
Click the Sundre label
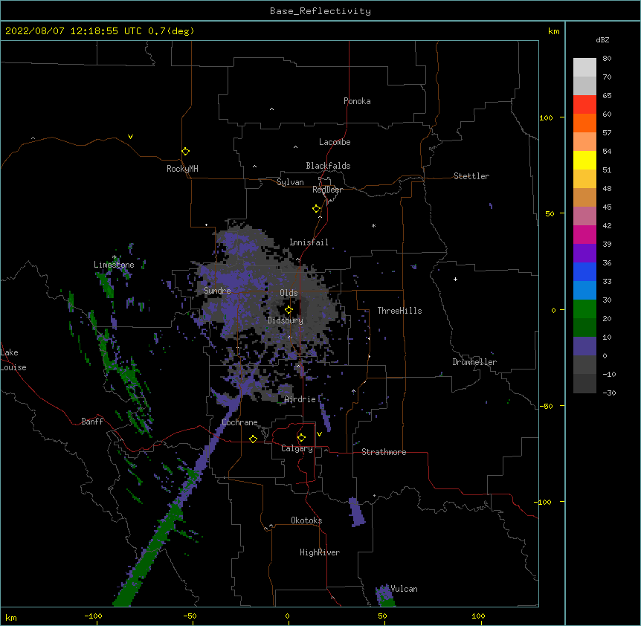217,291
